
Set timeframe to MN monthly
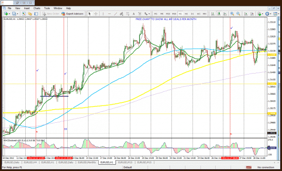(x=205, y=14)
